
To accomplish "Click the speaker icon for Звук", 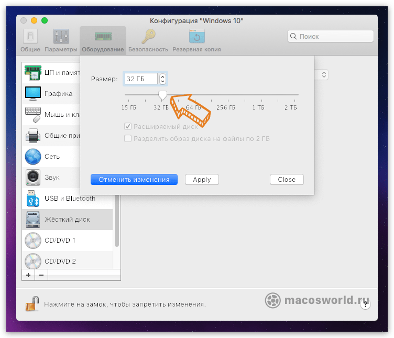I will pos(33,178).
